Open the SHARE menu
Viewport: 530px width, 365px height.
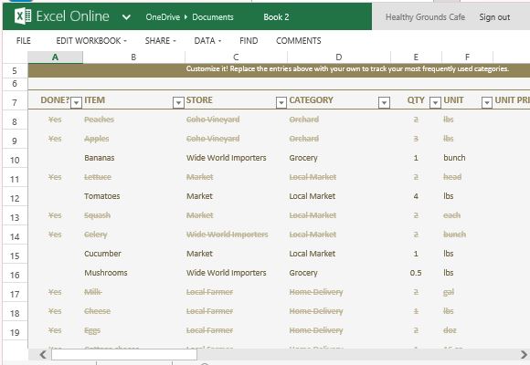click(161, 41)
